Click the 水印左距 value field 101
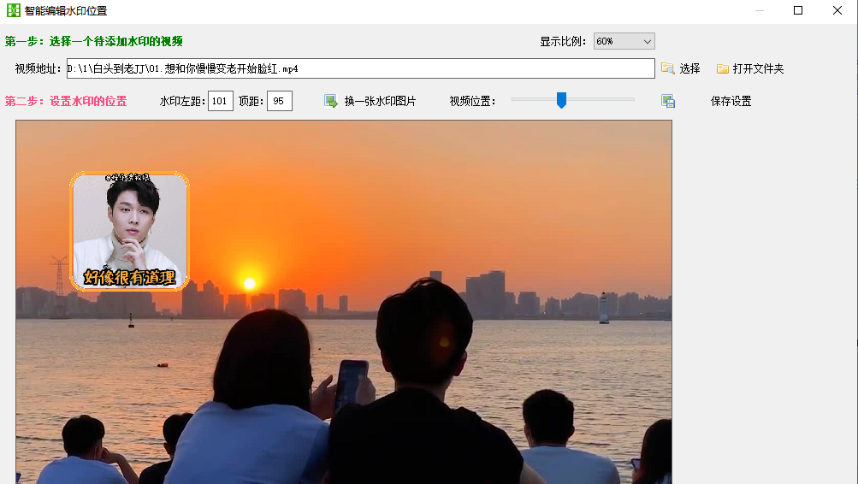The width and height of the screenshot is (858, 484). coord(221,101)
